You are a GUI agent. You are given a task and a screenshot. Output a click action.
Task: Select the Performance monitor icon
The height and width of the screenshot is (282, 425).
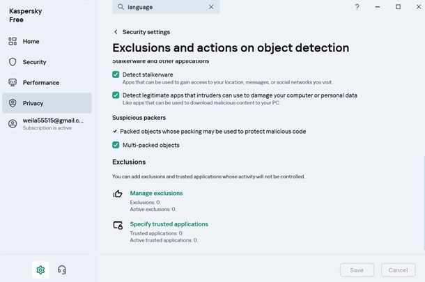tap(13, 82)
